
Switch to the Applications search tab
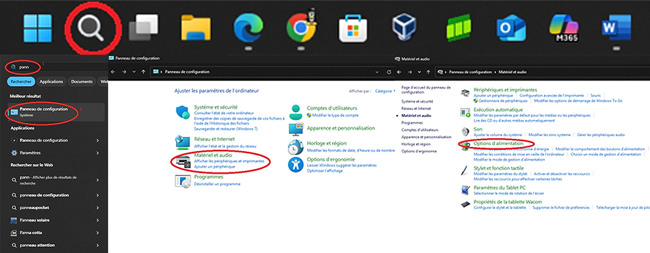[51, 81]
